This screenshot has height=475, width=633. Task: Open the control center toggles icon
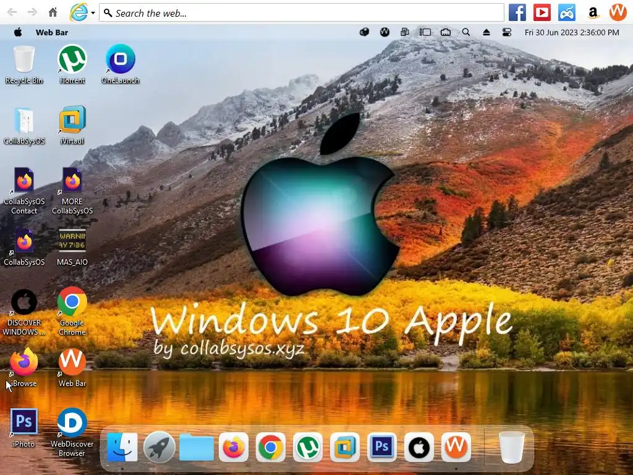(x=507, y=32)
